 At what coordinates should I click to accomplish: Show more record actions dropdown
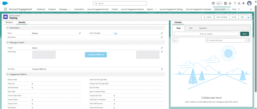tap(248, 17)
